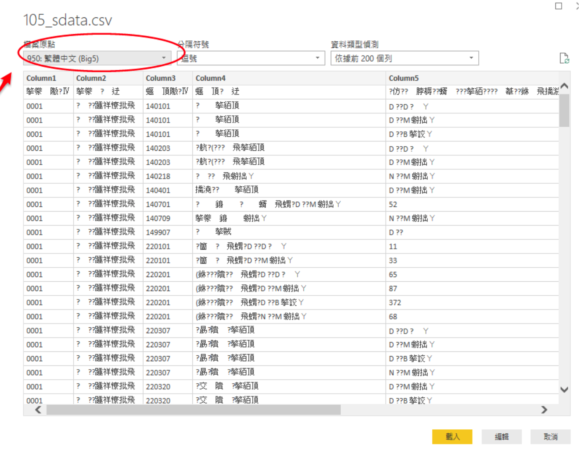Click the refresh preview file icon
The image size is (588, 458).
564,59
